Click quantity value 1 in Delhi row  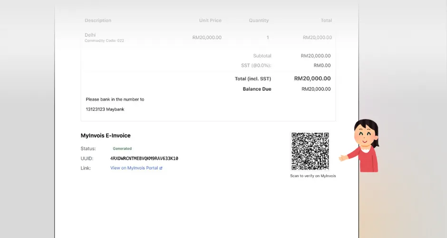267,38
